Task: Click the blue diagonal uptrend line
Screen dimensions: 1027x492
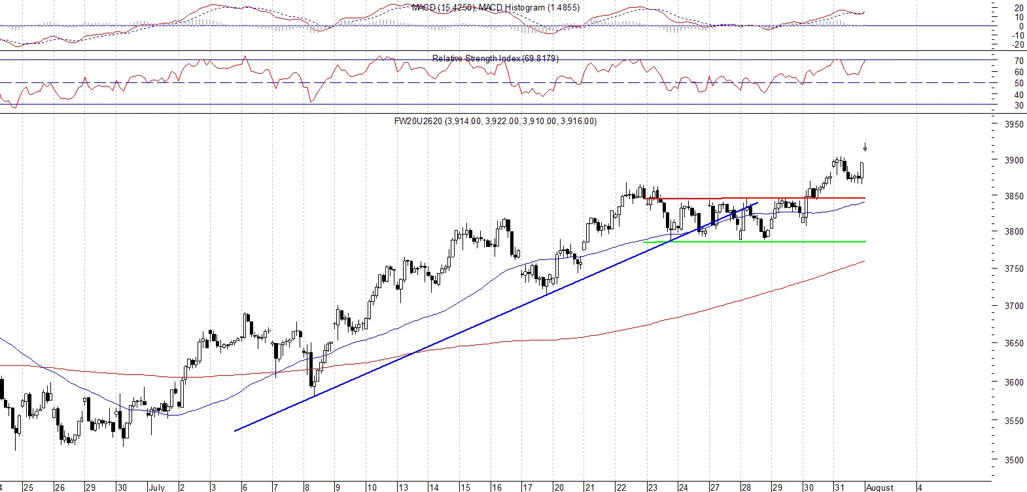Action: click(x=496, y=317)
